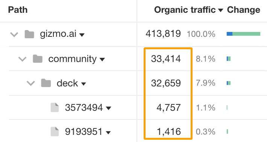Click the 9193951 page file icon

click(x=55, y=132)
